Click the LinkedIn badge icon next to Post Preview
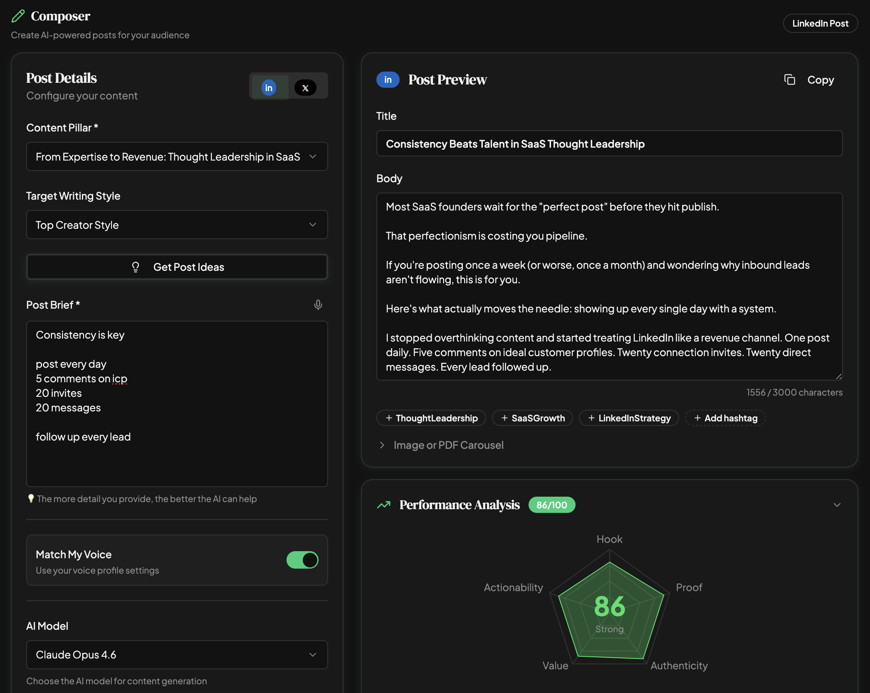This screenshot has width=870, height=693. tap(388, 79)
